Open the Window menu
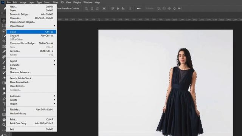The width and height of the screenshot is (242, 136). [88, 3]
